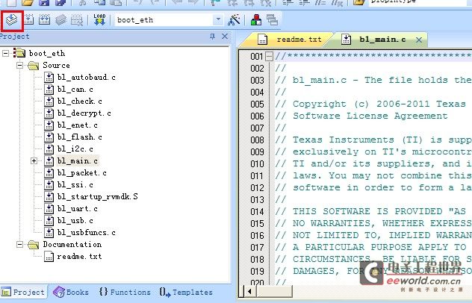
Task: Click the Stop Build icon
Action: (x=77, y=20)
